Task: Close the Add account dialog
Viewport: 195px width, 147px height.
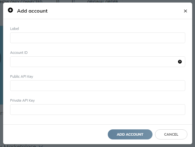Action: coord(185,11)
